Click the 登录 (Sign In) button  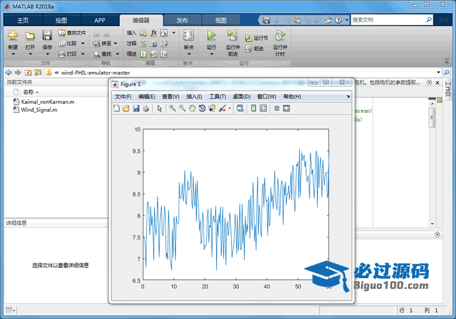[445, 20]
